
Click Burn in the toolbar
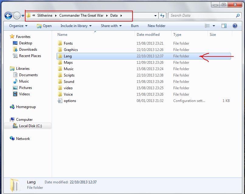tap(135, 26)
